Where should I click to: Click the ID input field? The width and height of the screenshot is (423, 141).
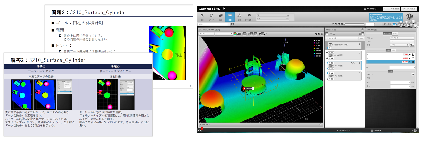click(402, 67)
